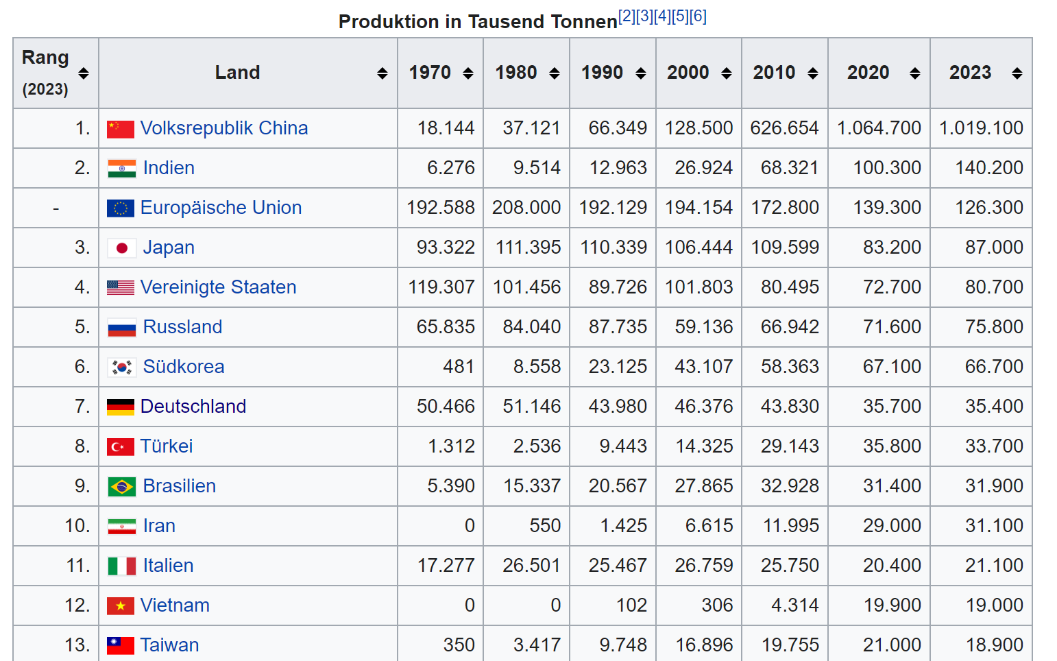
Task: Click the Land column header text
Action: click(x=238, y=73)
